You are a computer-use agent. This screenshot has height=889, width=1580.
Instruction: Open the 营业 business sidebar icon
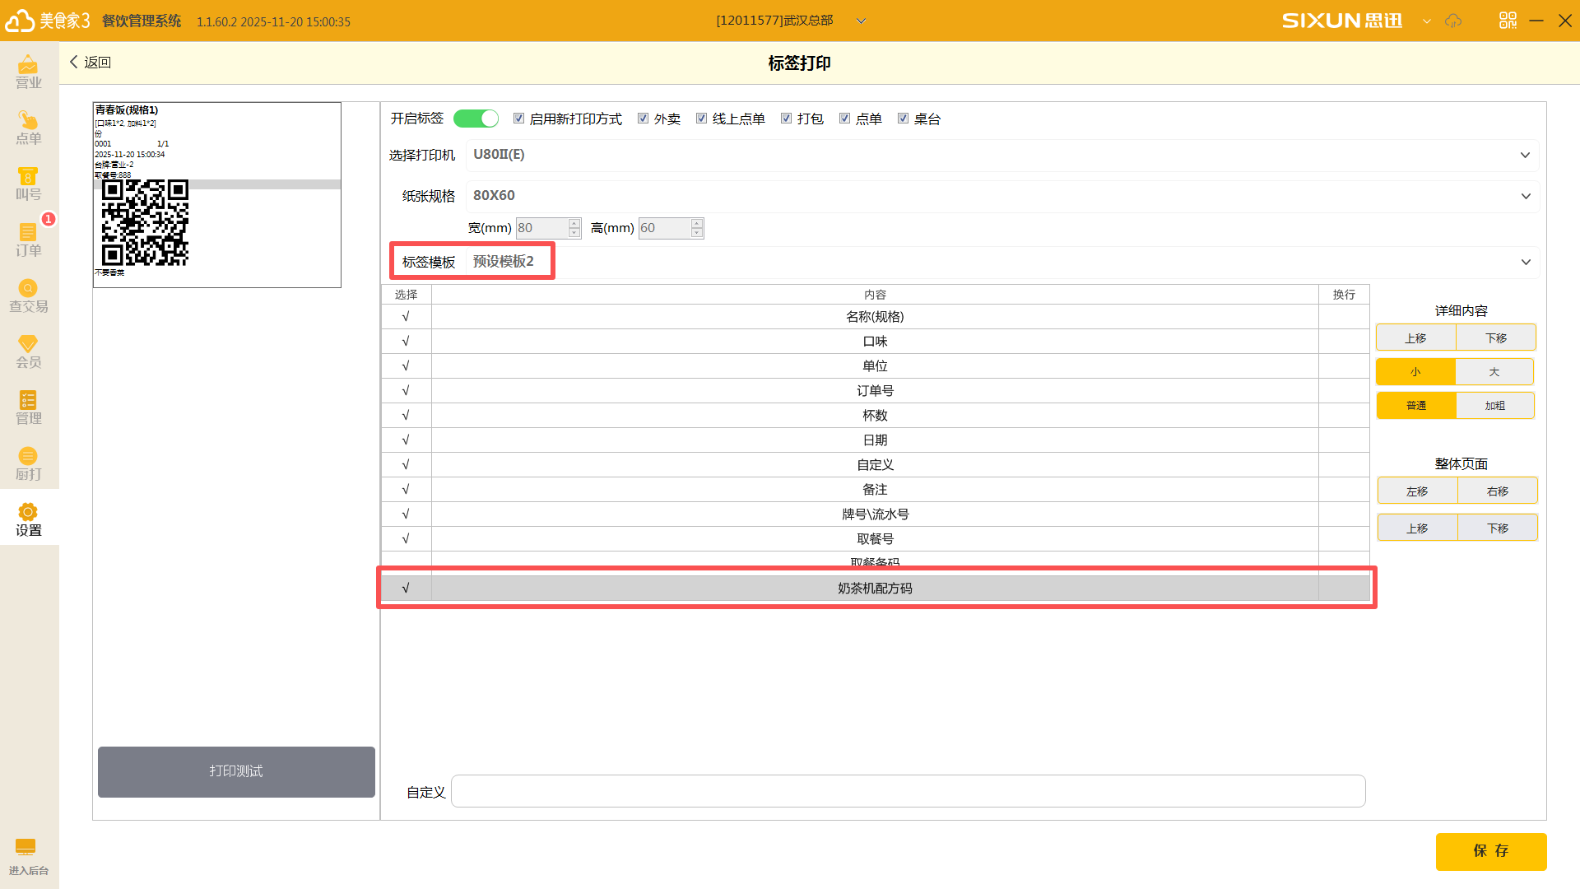tap(28, 72)
